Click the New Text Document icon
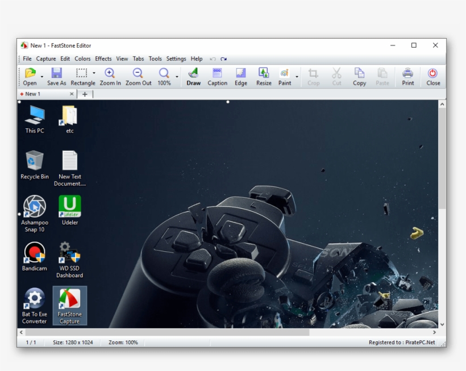The image size is (466, 371). (x=69, y=168)
